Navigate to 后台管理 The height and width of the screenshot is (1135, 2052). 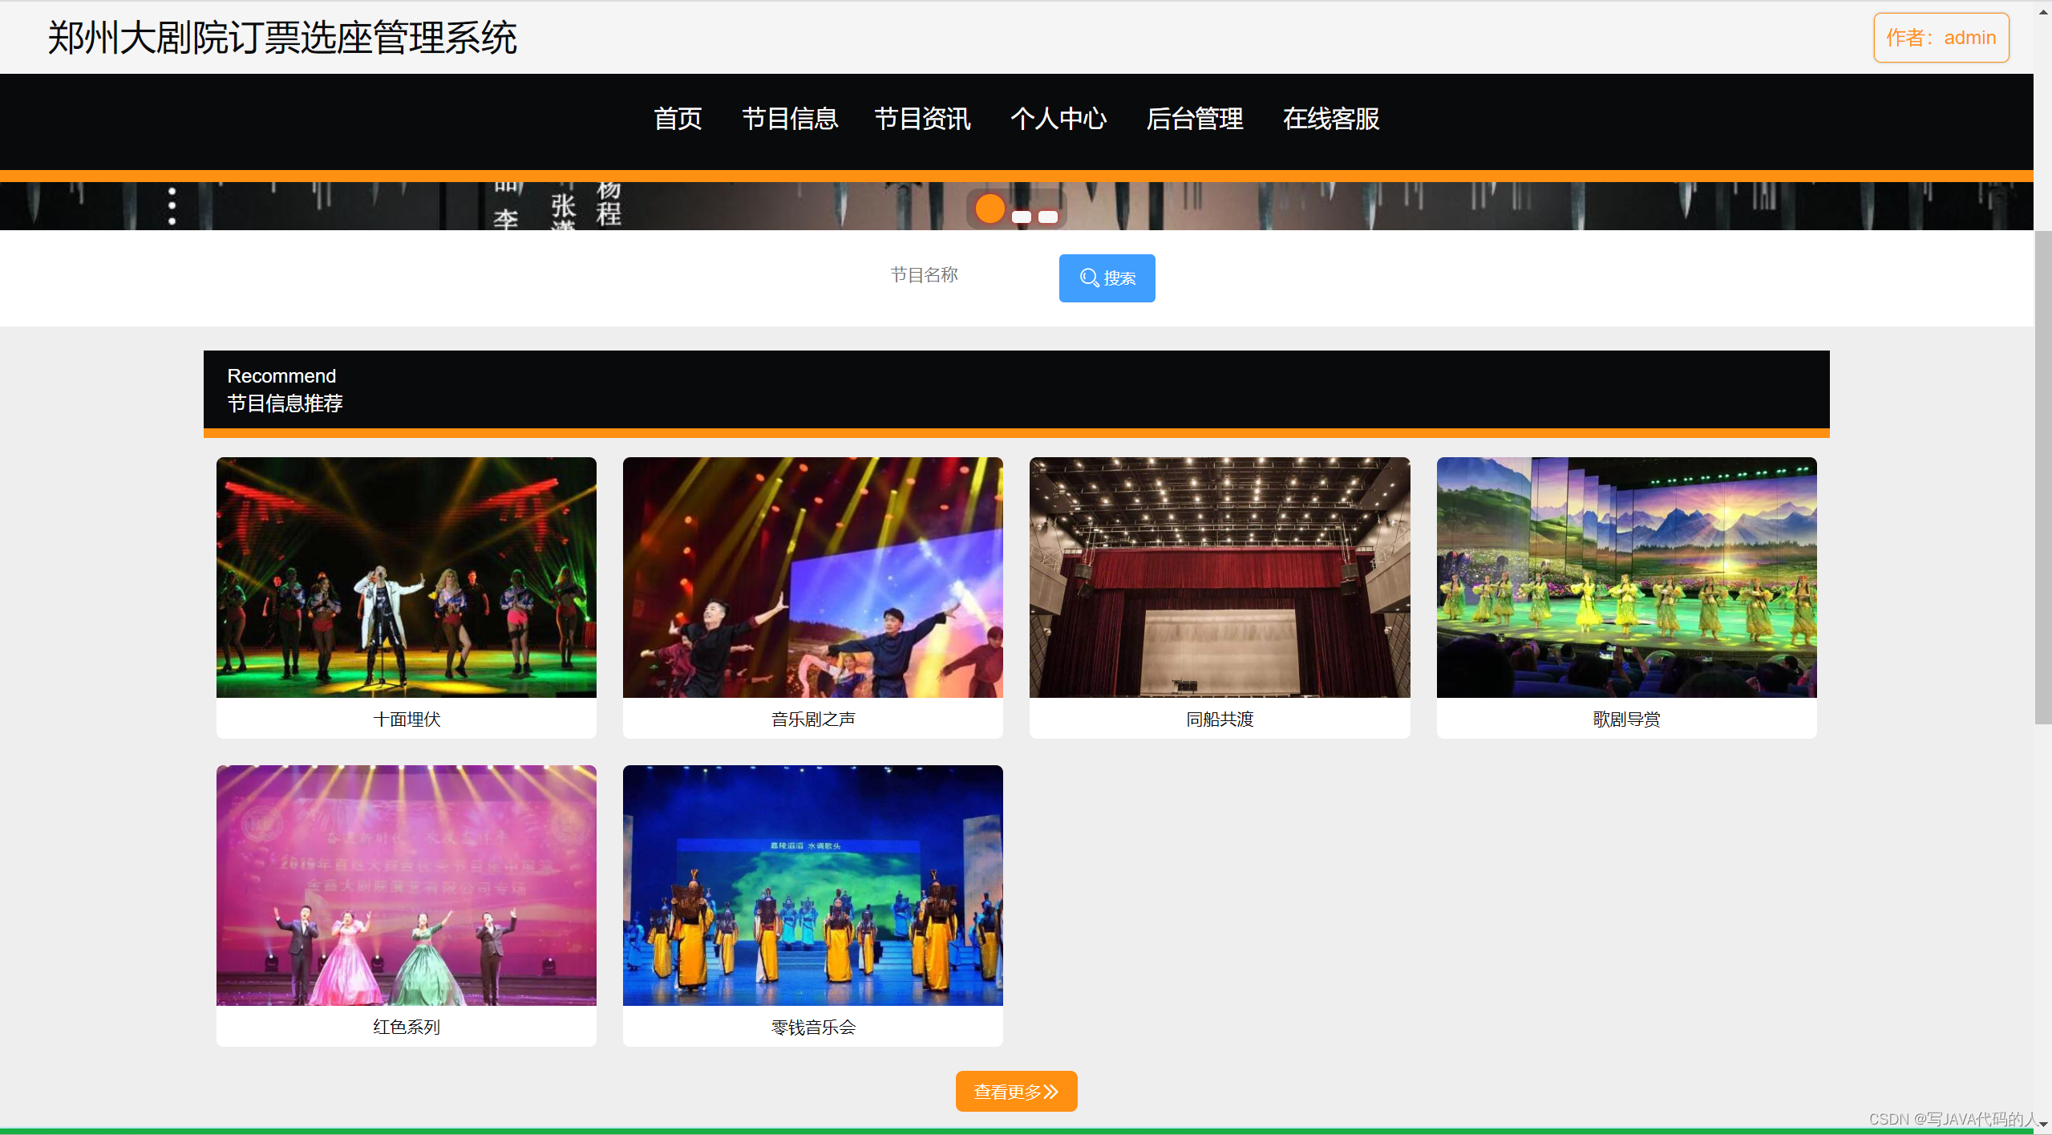1194,119
